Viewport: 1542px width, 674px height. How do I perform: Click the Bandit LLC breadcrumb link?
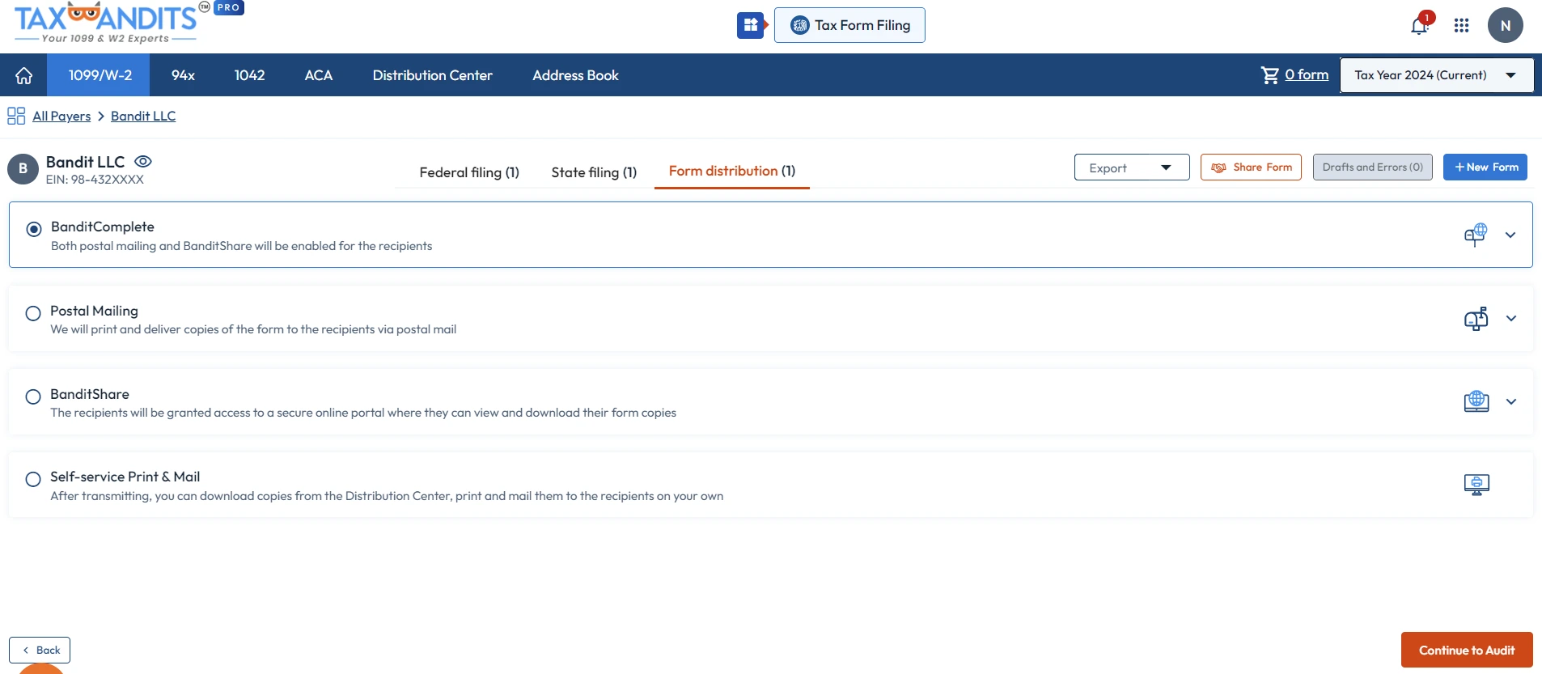(143, 116)
